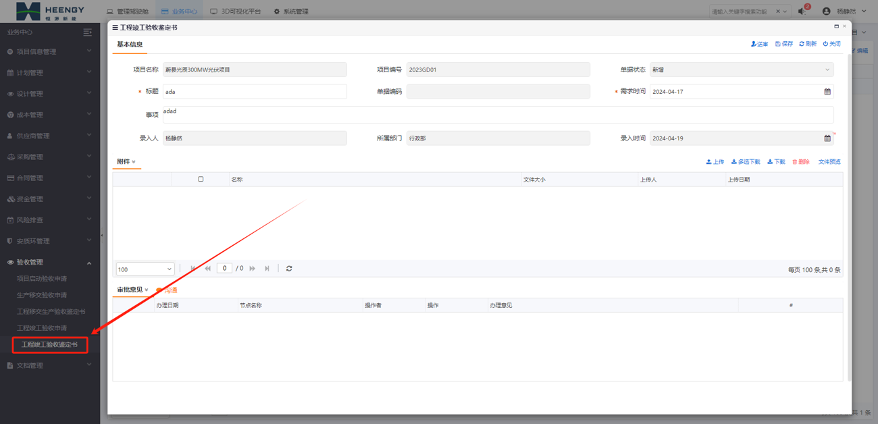This screenshot has height=424, width=878.
Task: Collapse the sidebar with the toggle icon
Action: [87, 32]
